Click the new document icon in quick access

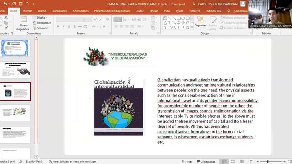27,4
